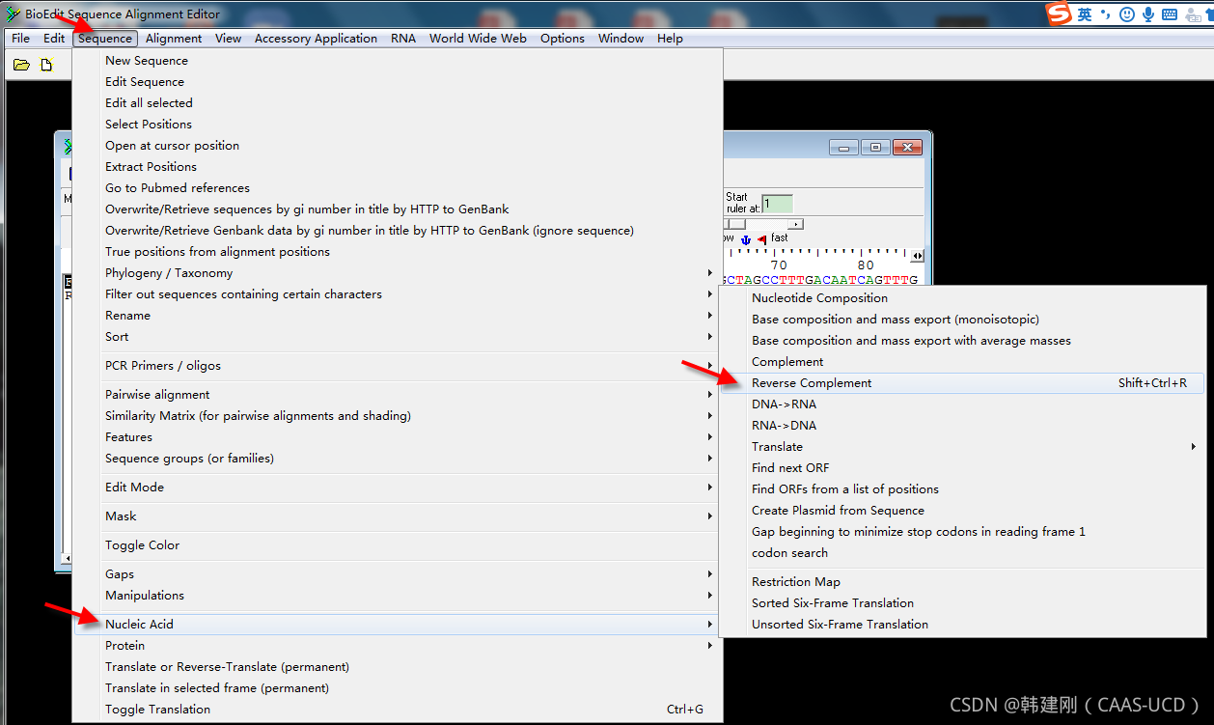The image size is (1214, 725).
Task: Open the Options menu
Action: [563, 39]
